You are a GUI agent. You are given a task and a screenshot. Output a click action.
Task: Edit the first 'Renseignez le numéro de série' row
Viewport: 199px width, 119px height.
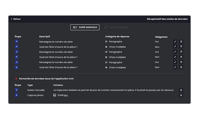point(175,42)
